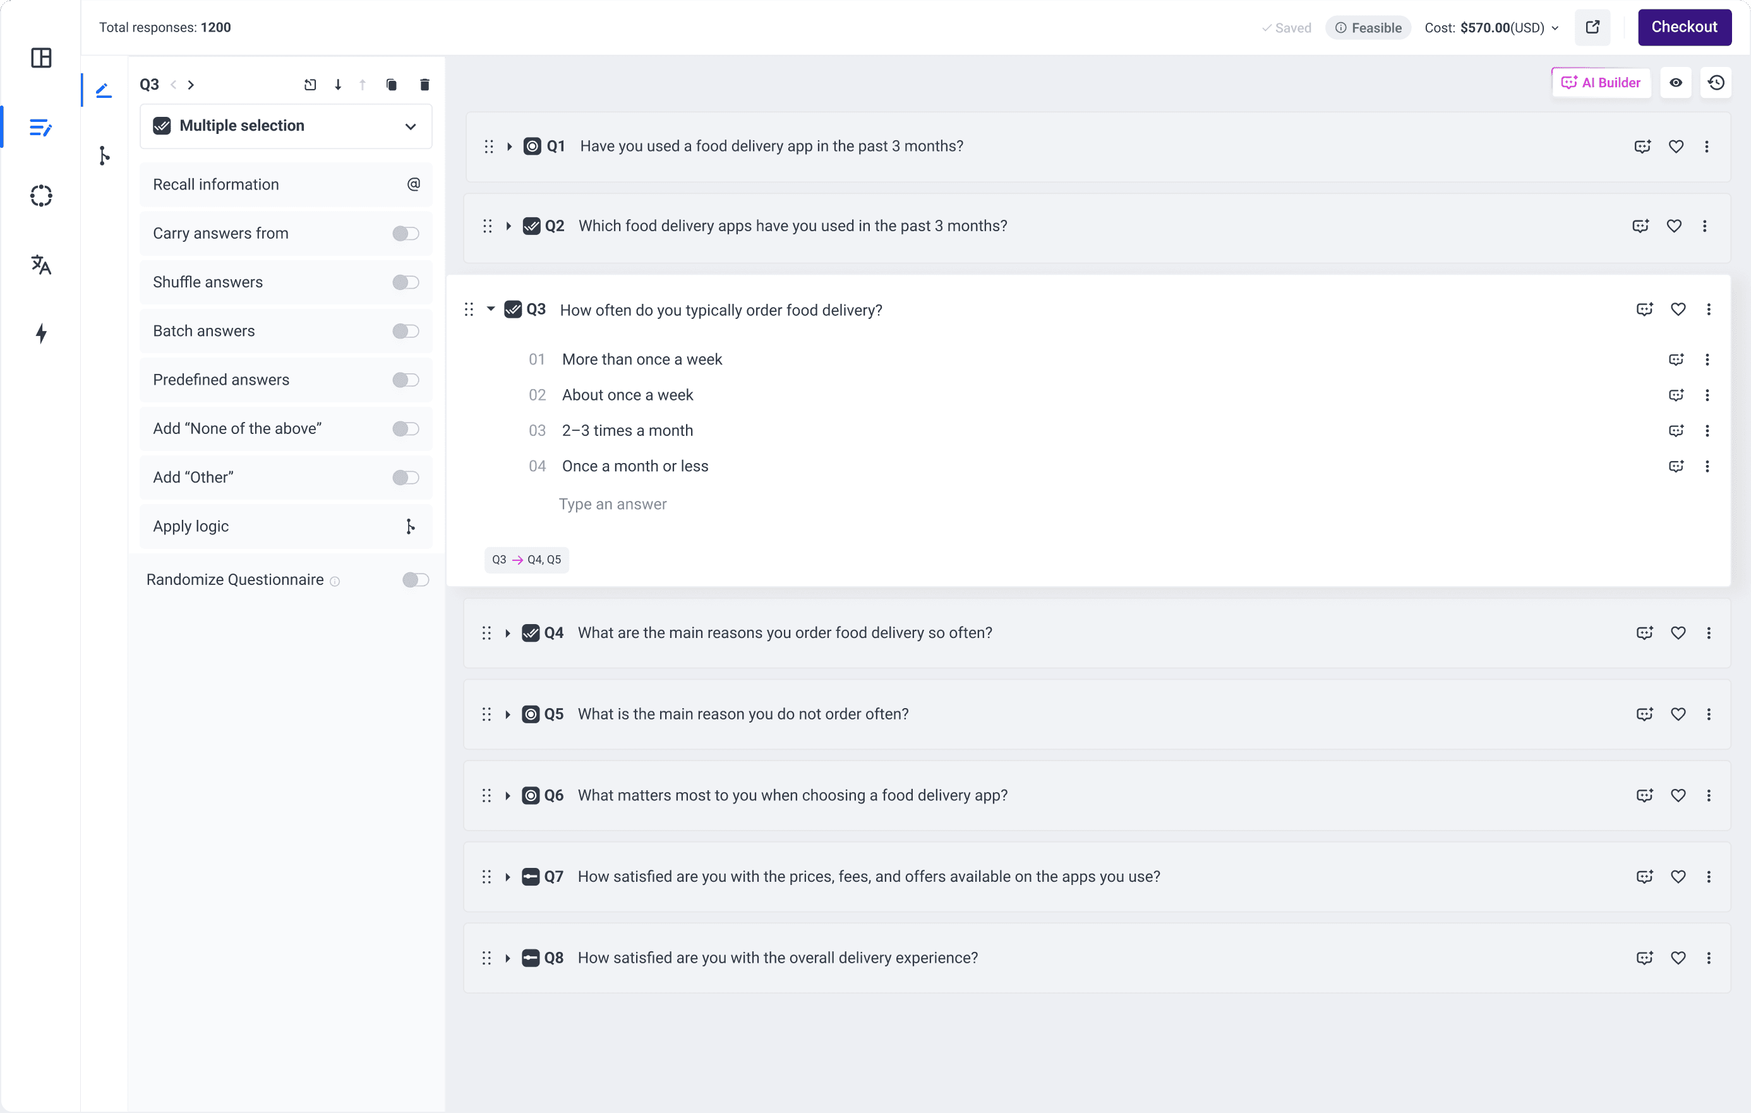Expand question Q1 details
The width and height of the screenshot is (1751, 1113).
click(508, 146)
